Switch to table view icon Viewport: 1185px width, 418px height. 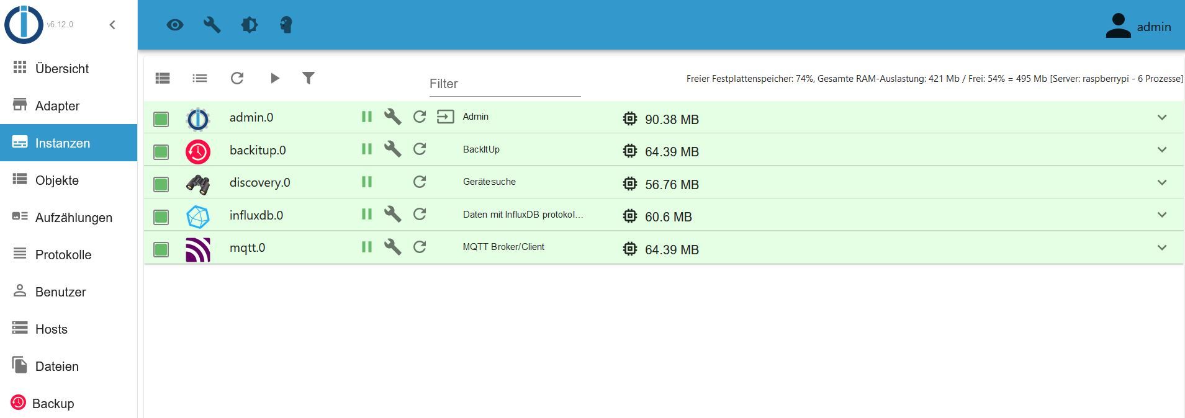pos(163,78)
